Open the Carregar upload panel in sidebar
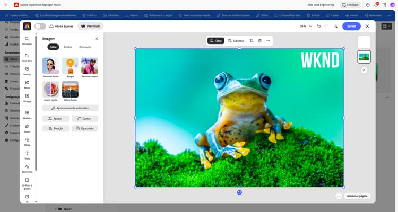The image size is (398, 212). (27, 98)
